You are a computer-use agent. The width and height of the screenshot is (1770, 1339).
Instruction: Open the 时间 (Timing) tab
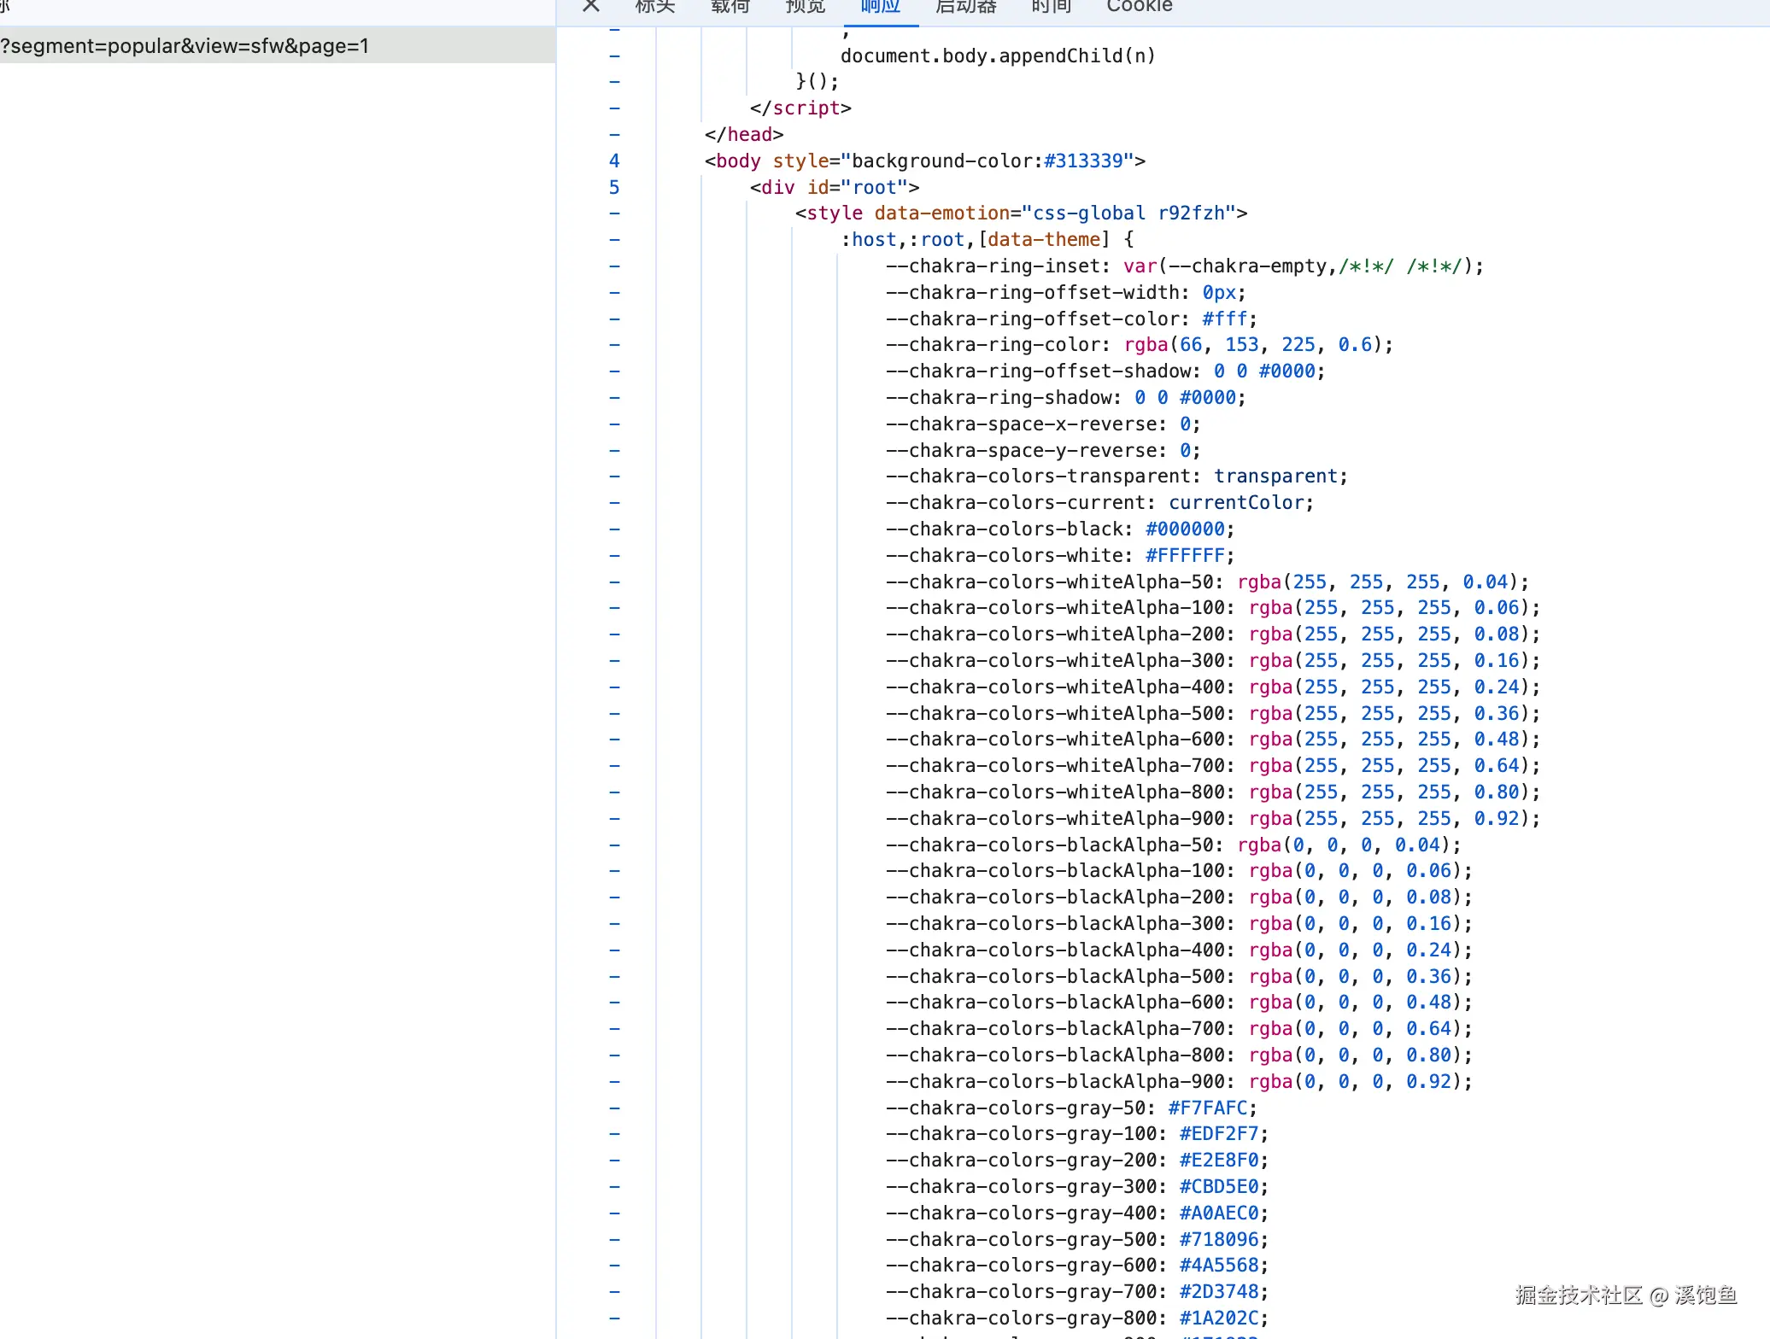(1052, 7)
